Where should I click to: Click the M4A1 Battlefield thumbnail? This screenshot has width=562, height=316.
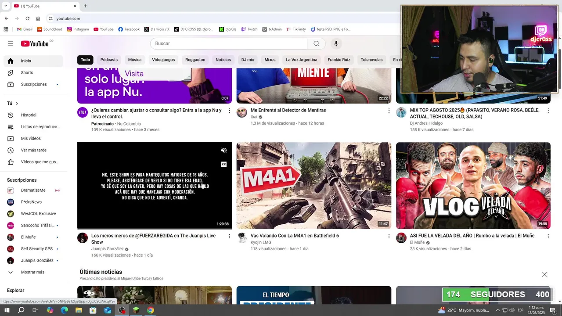coord(313,186)
